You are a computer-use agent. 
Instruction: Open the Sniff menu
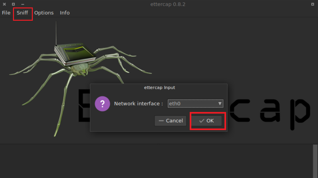22,13
